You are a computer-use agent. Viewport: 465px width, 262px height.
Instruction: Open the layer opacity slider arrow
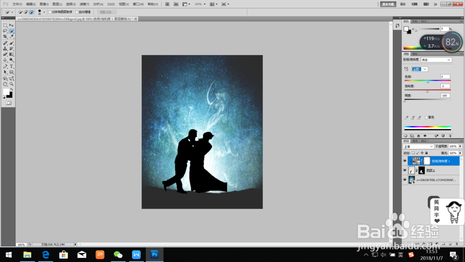pyautogui.click(x=460, y=146)
